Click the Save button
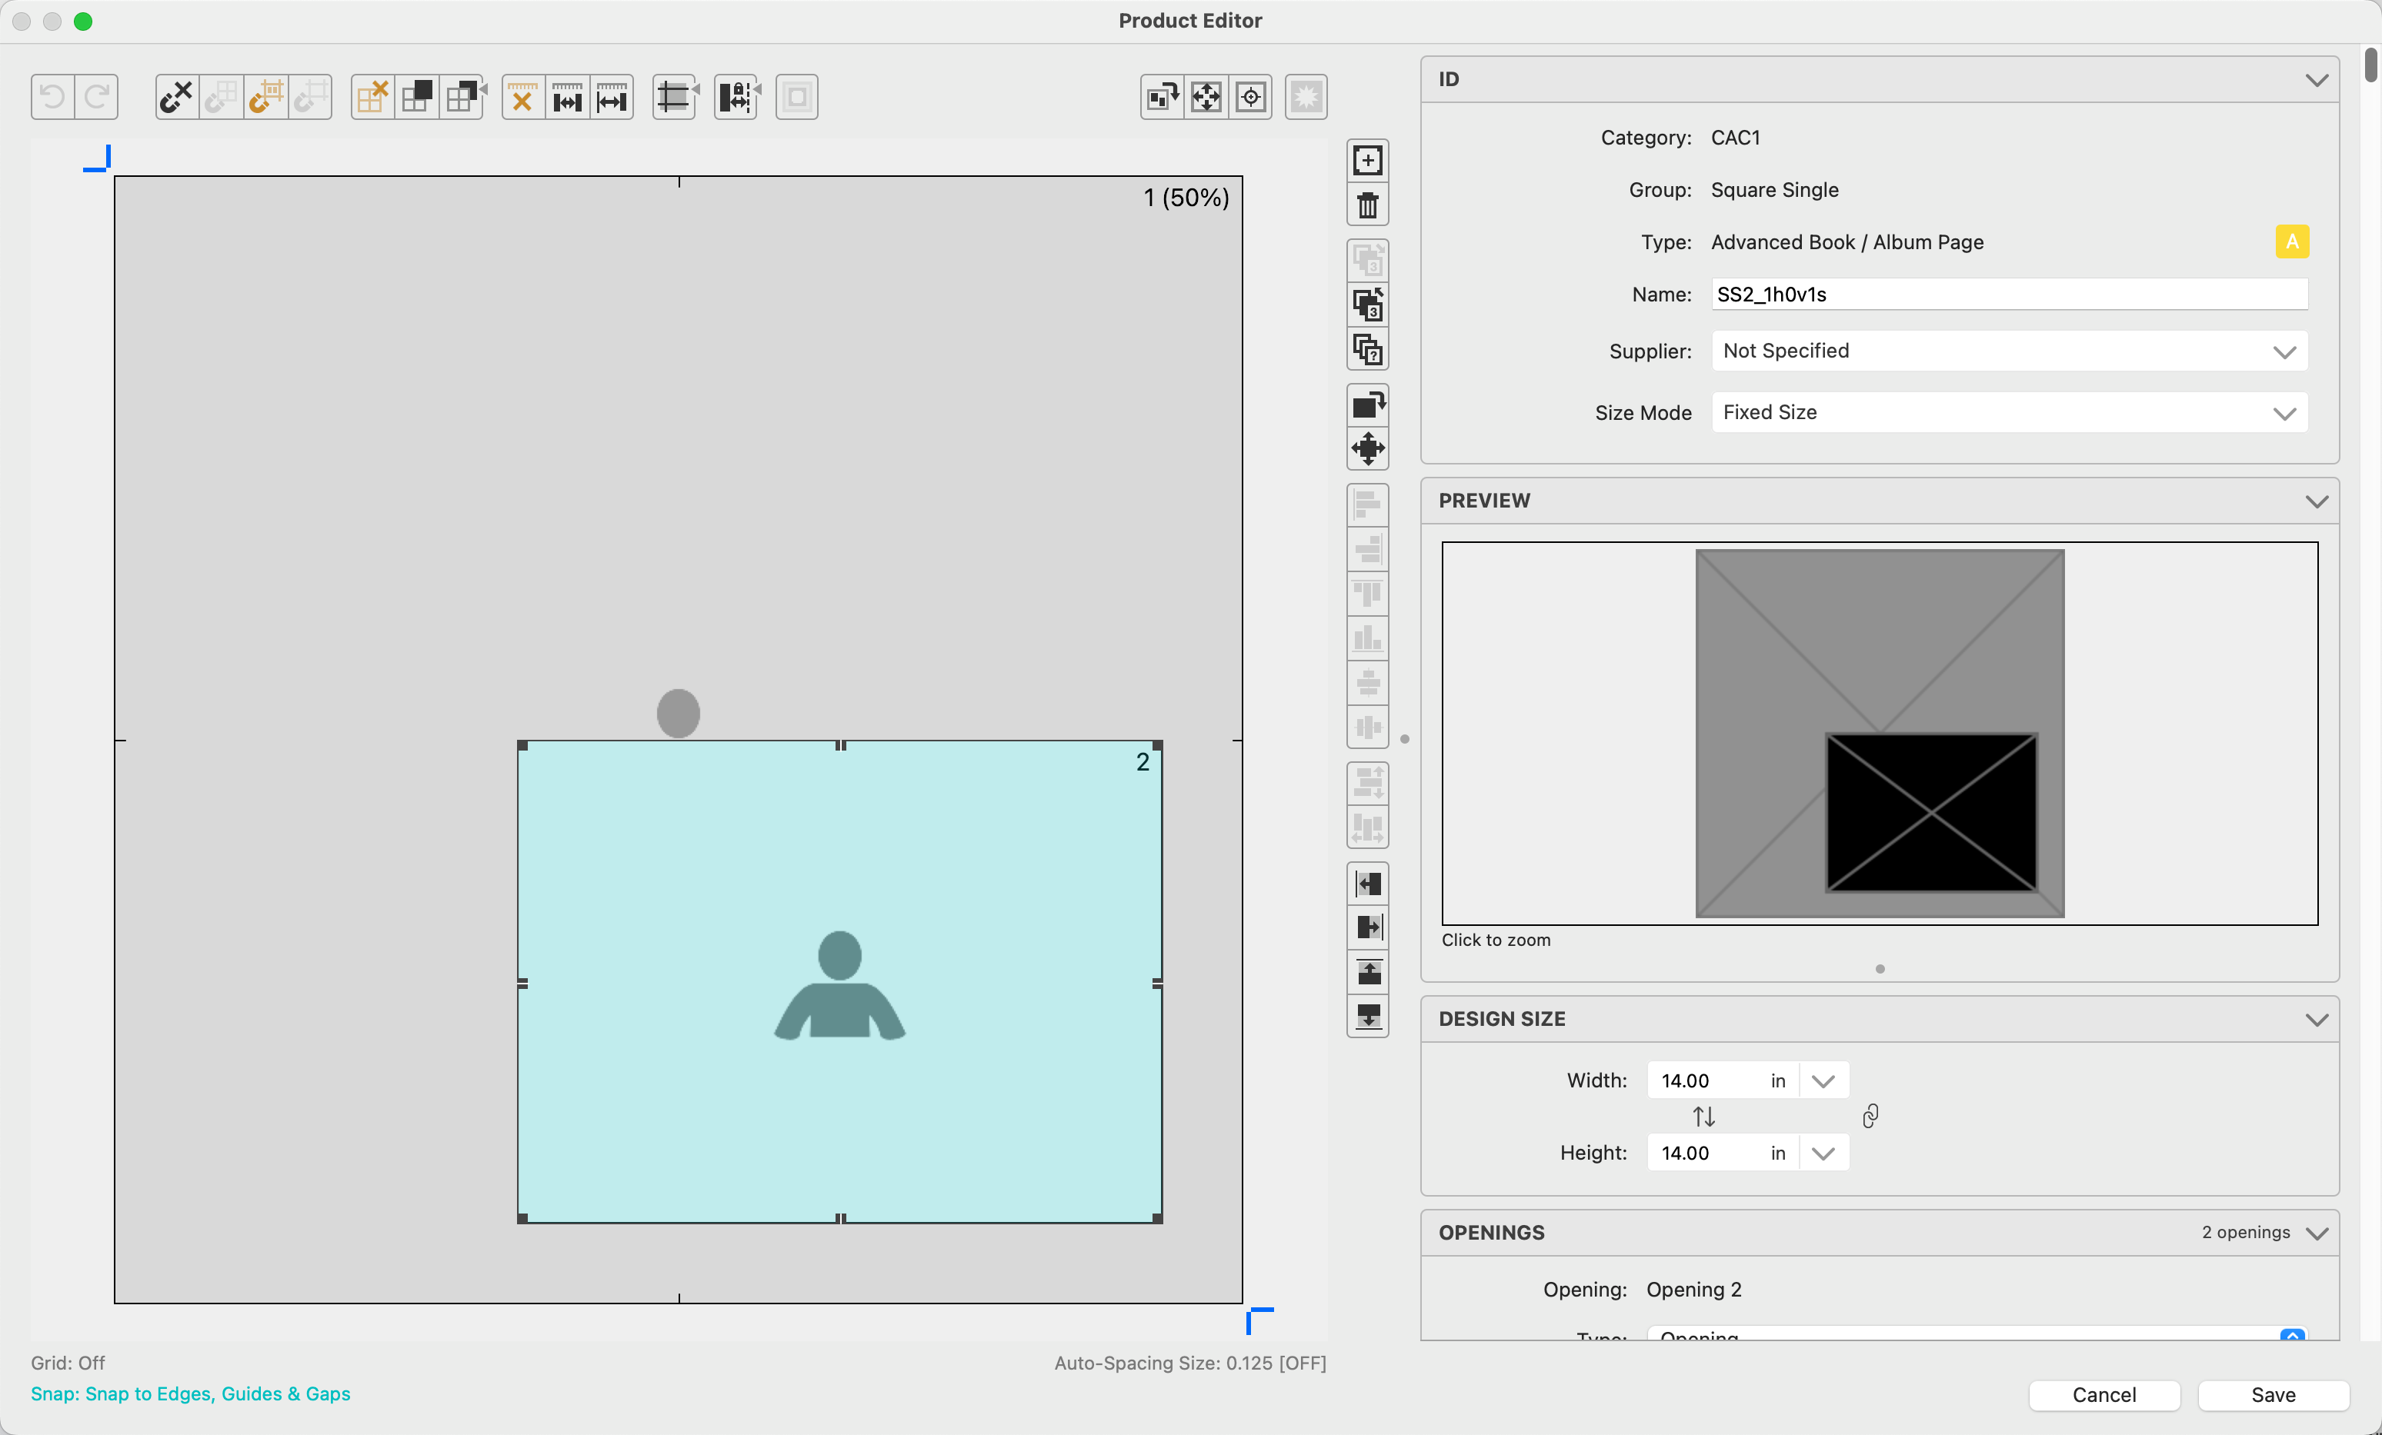Screen dimensions: 2382x1435 (x=2272, y=1394)
